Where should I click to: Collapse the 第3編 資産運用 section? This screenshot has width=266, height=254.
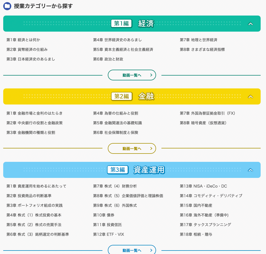(x=250, y=170)
